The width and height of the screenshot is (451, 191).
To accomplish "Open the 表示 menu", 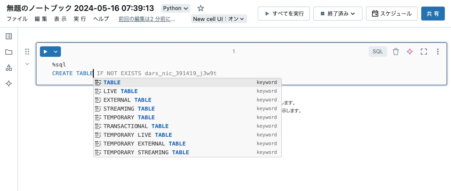I will tap(60, 19).
